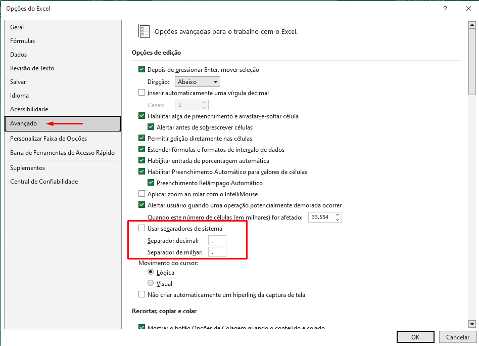Select the Lógica cursor movement option
This screenshot has width=479, height=346.
pyautogui.click(x=151, y=272)
